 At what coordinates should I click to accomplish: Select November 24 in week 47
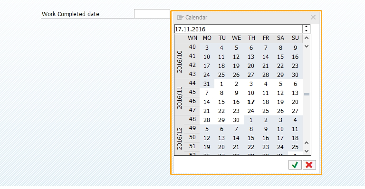pos(251,111)
